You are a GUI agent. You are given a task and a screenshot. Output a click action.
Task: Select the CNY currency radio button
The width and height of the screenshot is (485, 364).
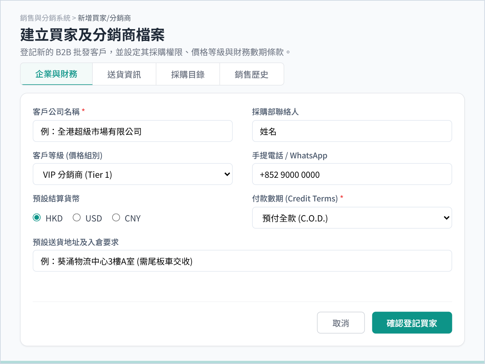pyautogui.click(x=116, y=217)
